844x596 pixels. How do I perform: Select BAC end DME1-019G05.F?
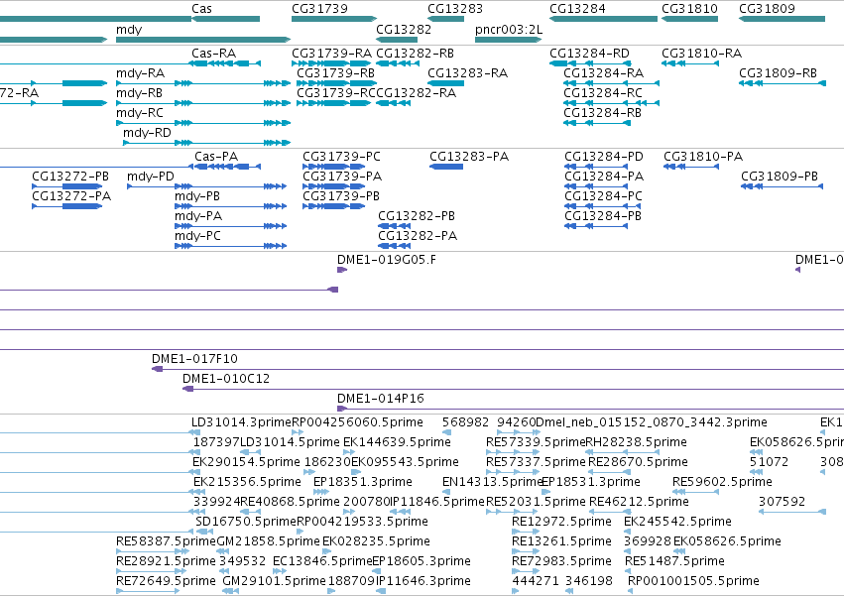[x=387, y=260]
